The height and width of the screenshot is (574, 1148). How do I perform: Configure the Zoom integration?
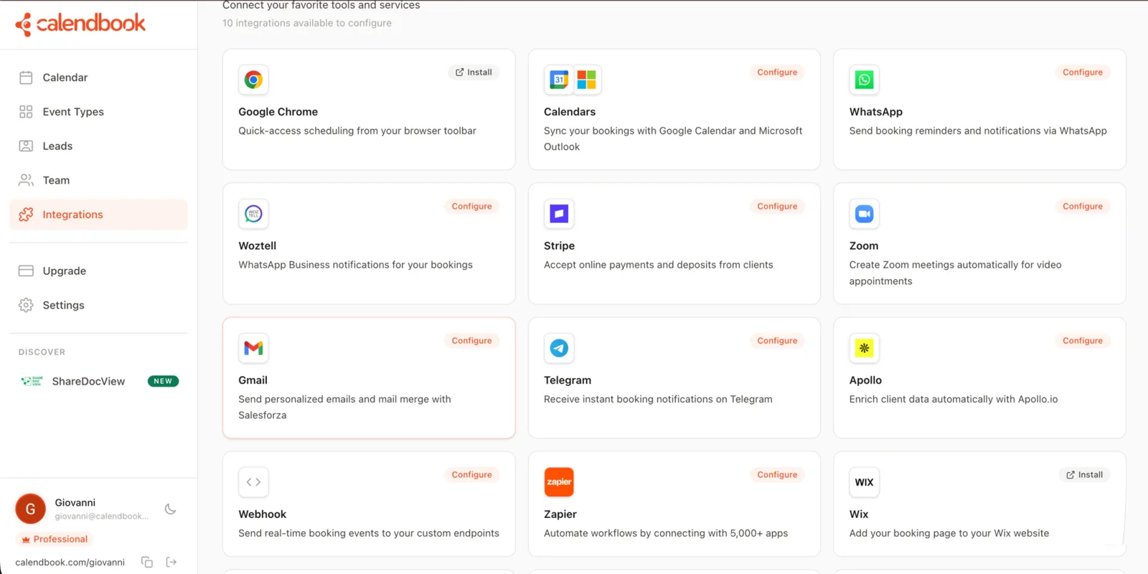pos(1083,207)
